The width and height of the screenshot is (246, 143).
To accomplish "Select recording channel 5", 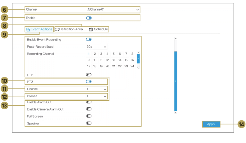I will tap(114, 54).
